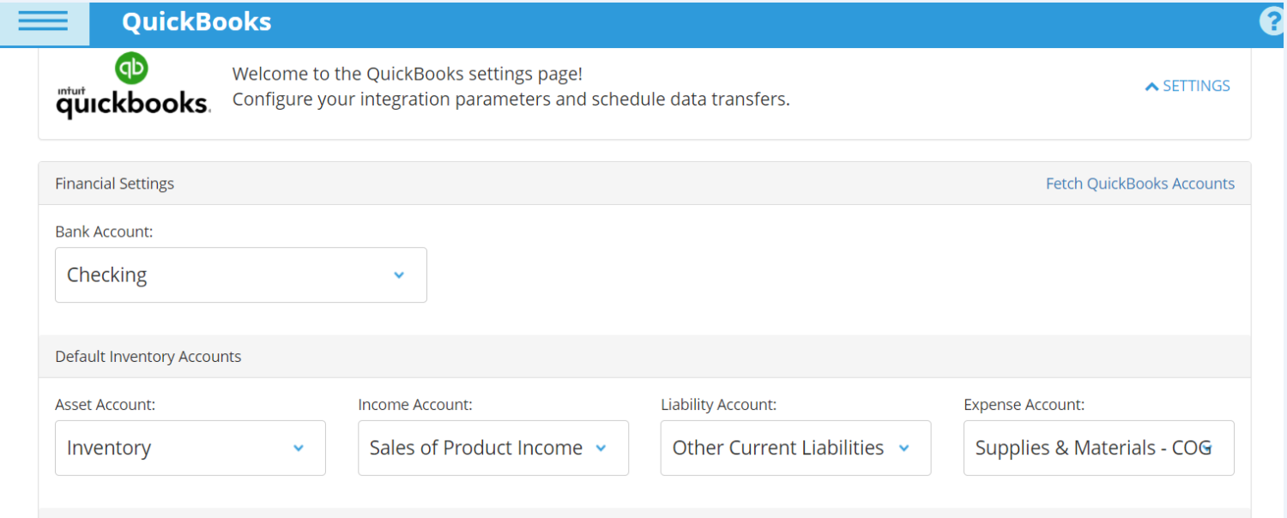Click the Fetch QuickBooks Accounts link
Image resolution: width=1287 pixels, height=518 pixels.
click(1139, 183)
